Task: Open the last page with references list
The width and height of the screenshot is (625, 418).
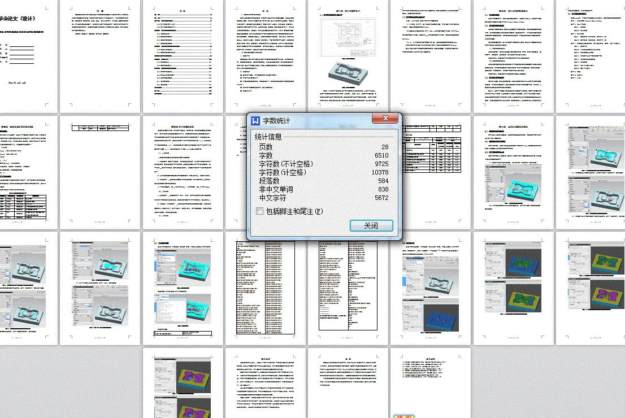Action: point(430,383)
